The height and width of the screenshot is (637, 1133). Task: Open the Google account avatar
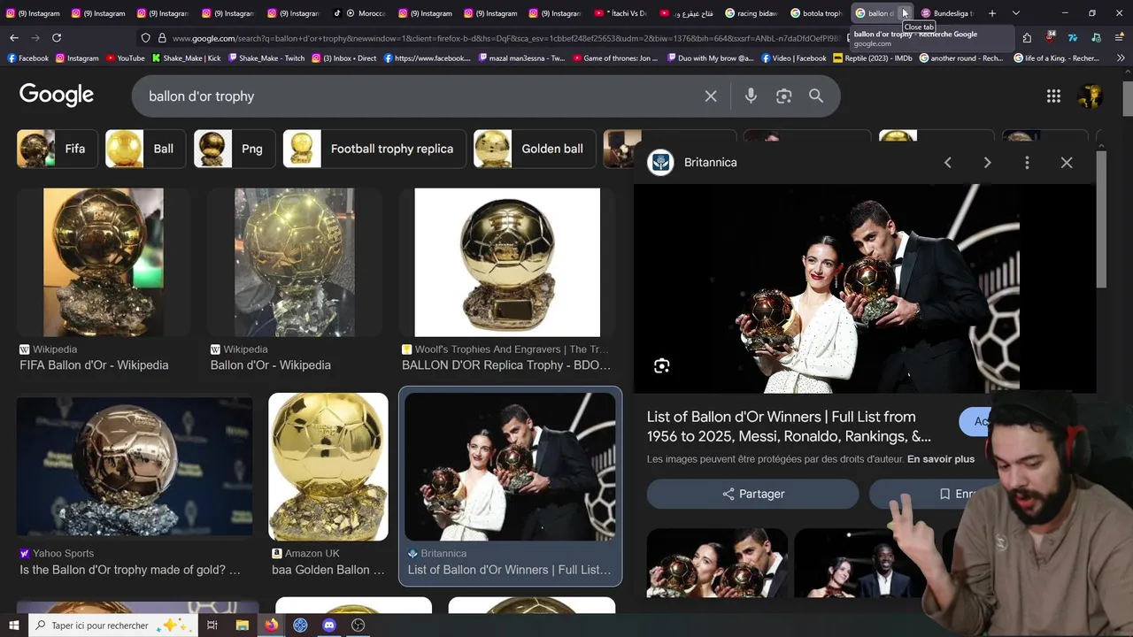point(1091,96)
